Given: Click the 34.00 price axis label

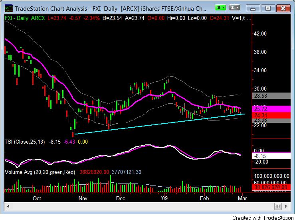Looking at the screenshot, I should [260, 70].
